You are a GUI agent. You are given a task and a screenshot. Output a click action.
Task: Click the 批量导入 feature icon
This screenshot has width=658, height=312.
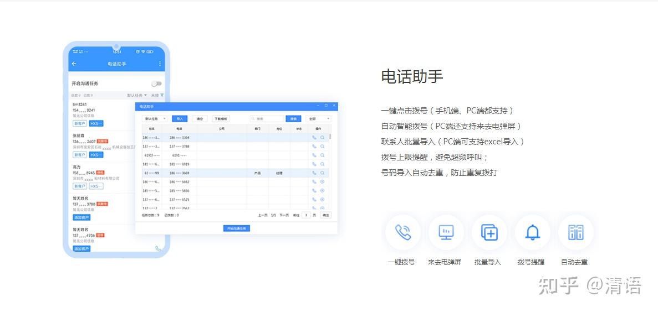click(x=489, y=232)
